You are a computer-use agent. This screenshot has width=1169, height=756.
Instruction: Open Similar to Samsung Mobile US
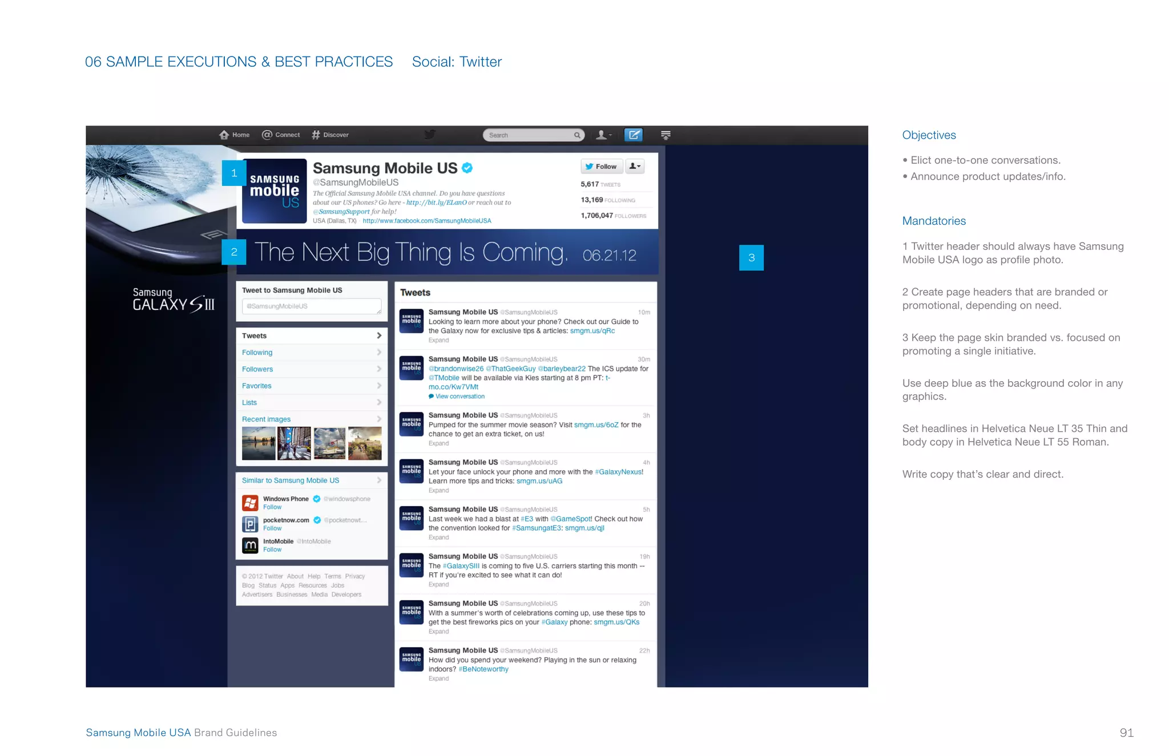click(x=291, y=480)
